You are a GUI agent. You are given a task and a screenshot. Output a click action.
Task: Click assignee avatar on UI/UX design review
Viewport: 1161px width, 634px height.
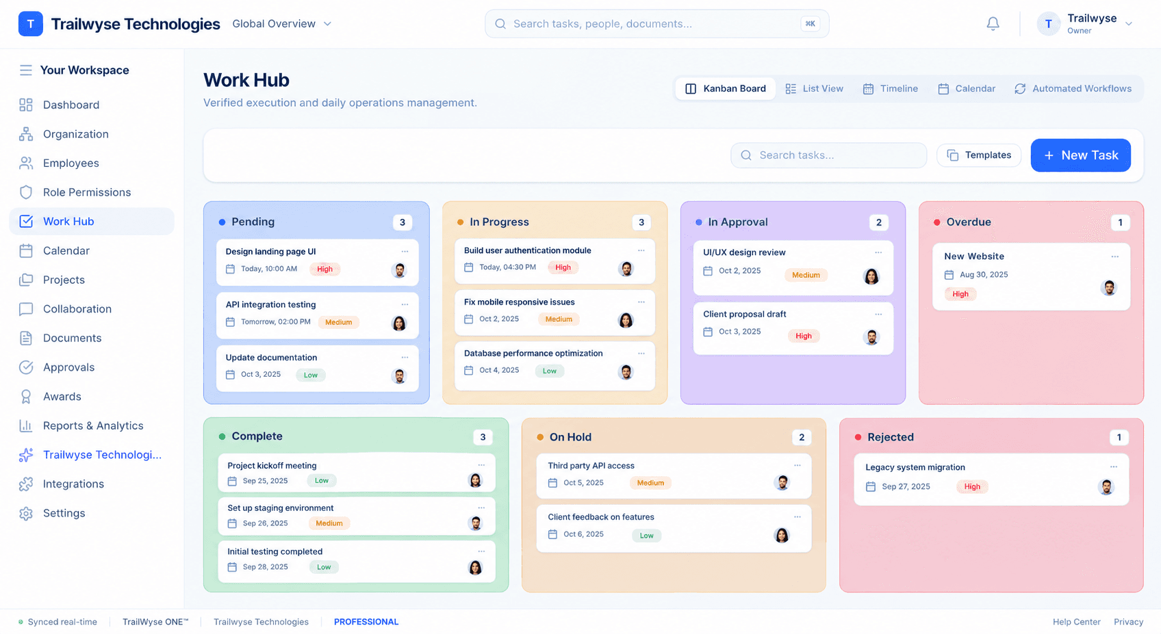(x=871, y=276)
